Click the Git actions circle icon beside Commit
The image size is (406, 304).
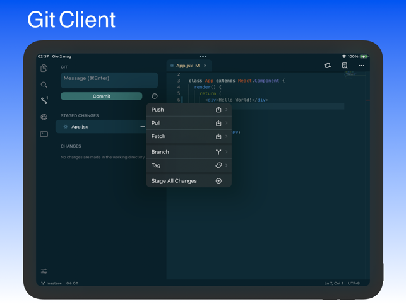click(x=155, y=96)
